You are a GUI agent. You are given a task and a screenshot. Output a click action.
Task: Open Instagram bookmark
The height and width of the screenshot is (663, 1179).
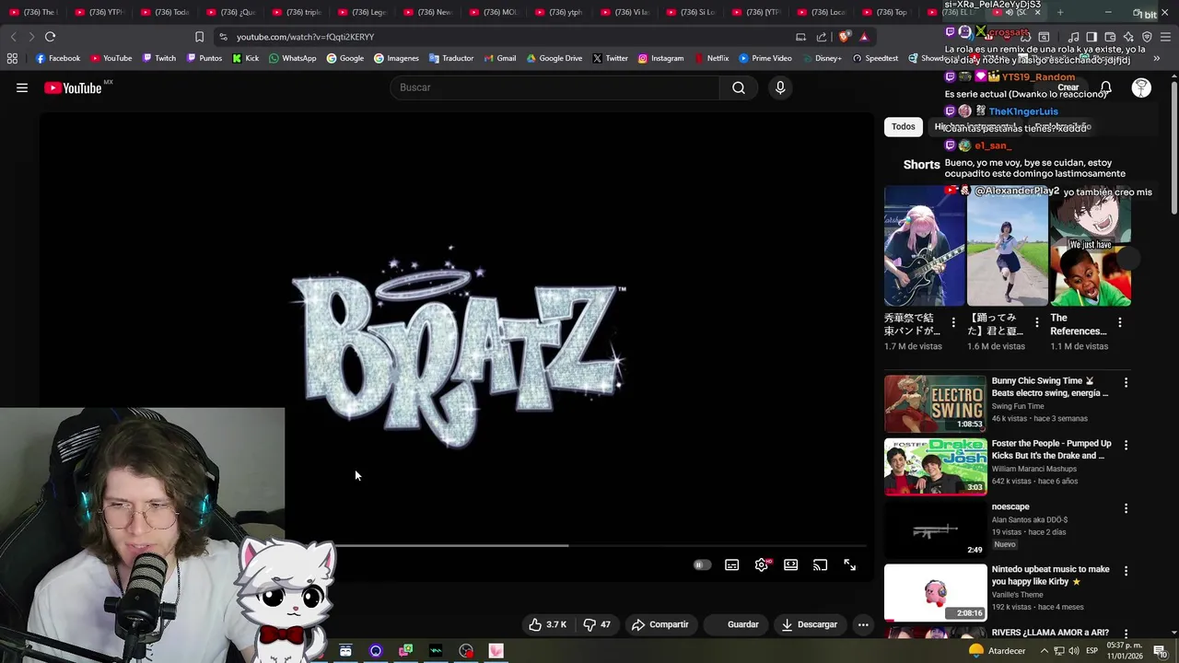click(660, 58)
